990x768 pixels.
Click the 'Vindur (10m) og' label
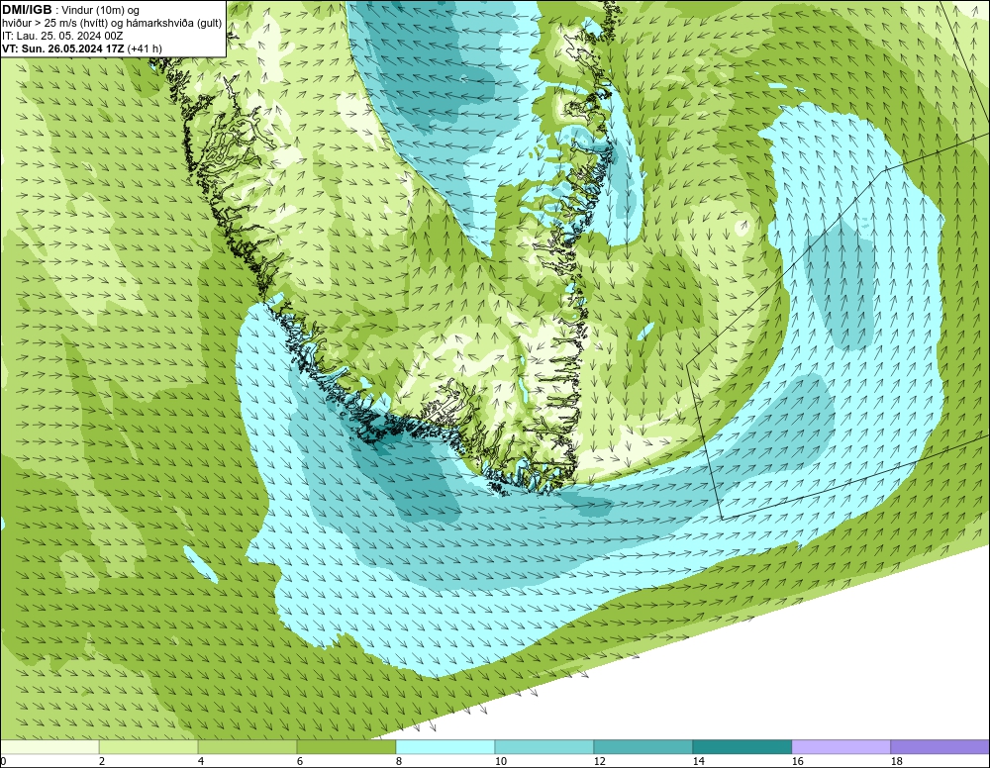point(100,10)
